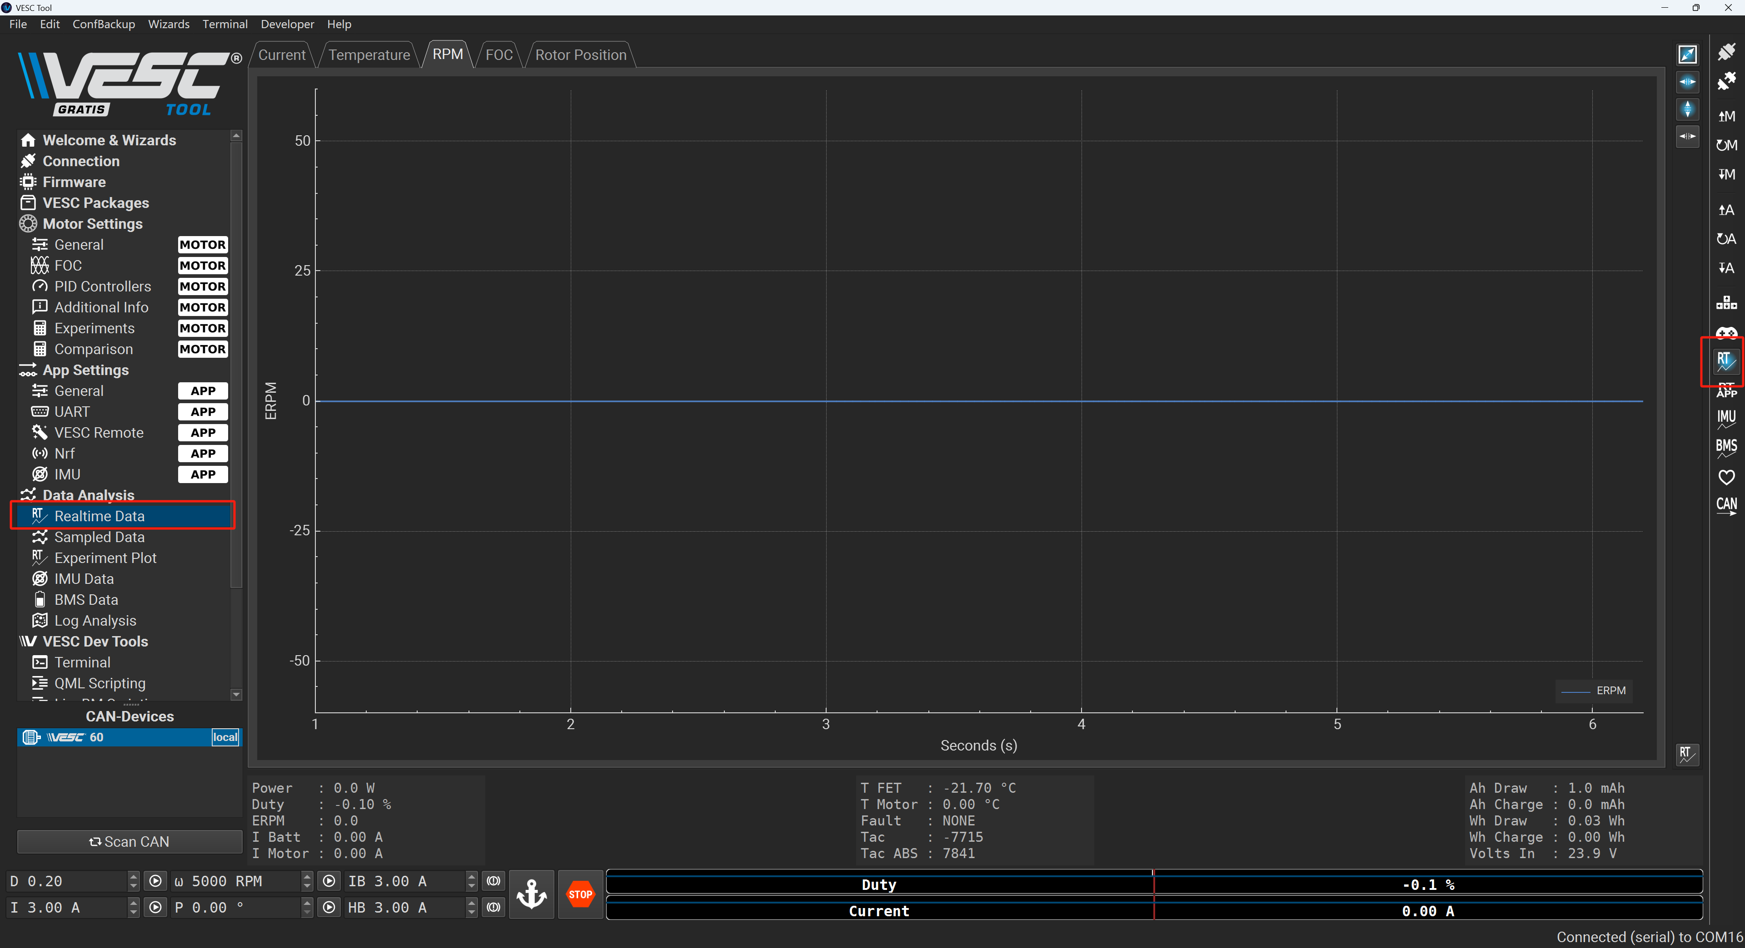Apply HB 3.00 A handbrake current

(x=494, y=908)
